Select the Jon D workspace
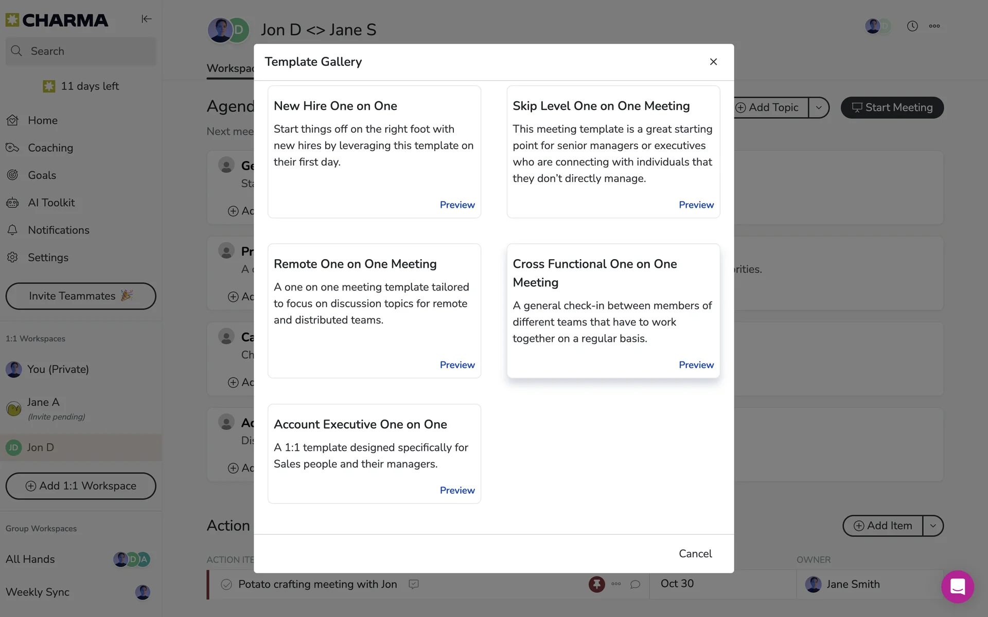The width and height of the screenshot is (988, 617). 40,447
